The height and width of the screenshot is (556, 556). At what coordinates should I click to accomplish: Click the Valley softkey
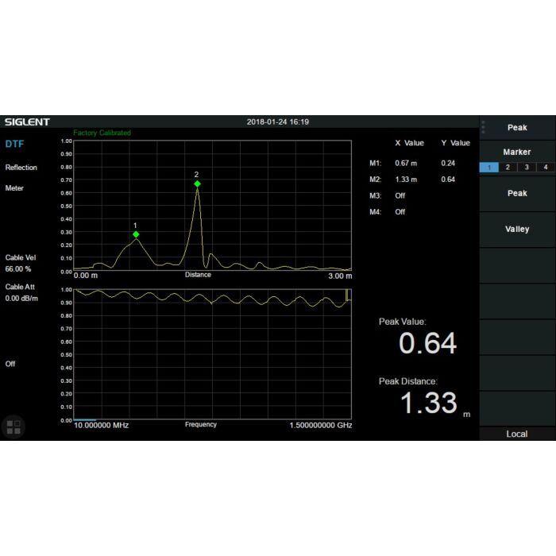(x=517, y=230)
